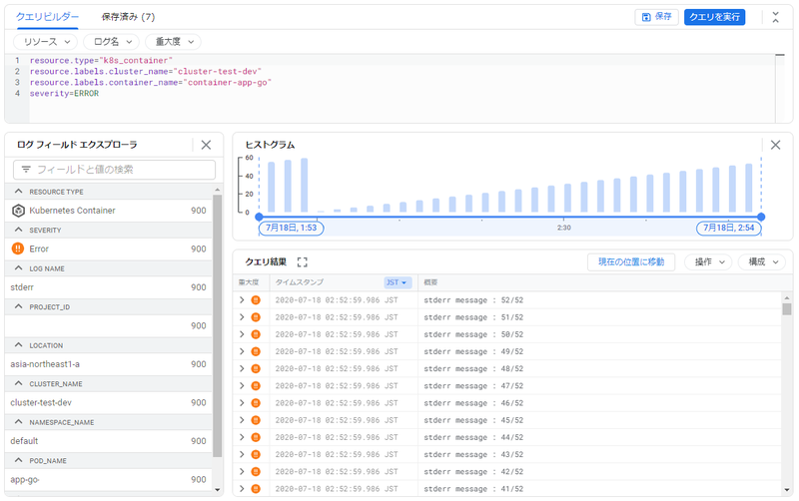Switch to the クエリビルダー tab
The width and height of the screenshot is (799, 501).
point(47,17)
